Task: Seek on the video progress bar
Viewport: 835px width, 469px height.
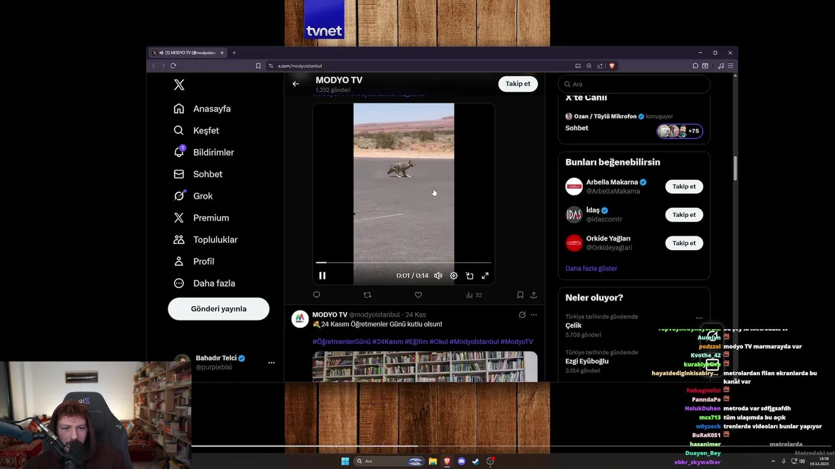Action: pyautogui.click(x=404, y=263)
